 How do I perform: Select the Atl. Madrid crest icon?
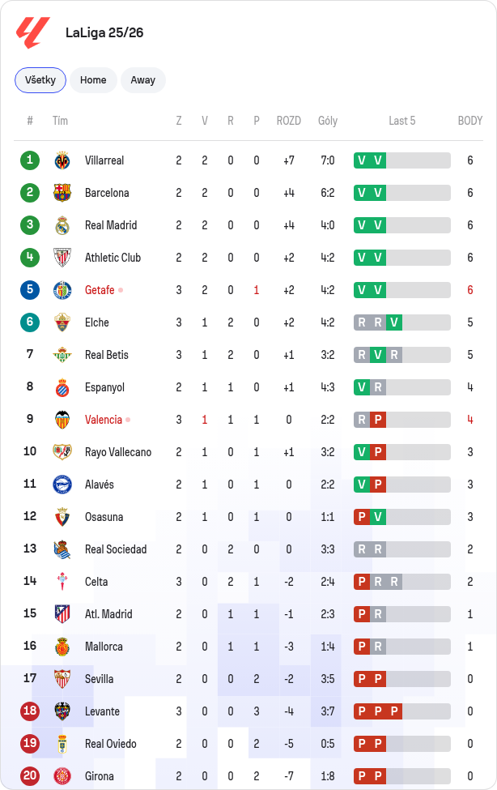click(62, 614)
